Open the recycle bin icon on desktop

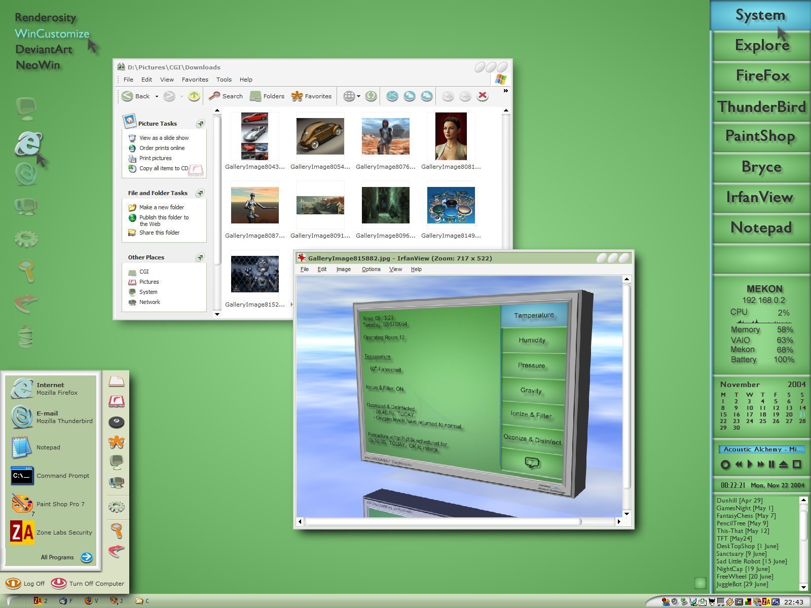pos(26,336)
